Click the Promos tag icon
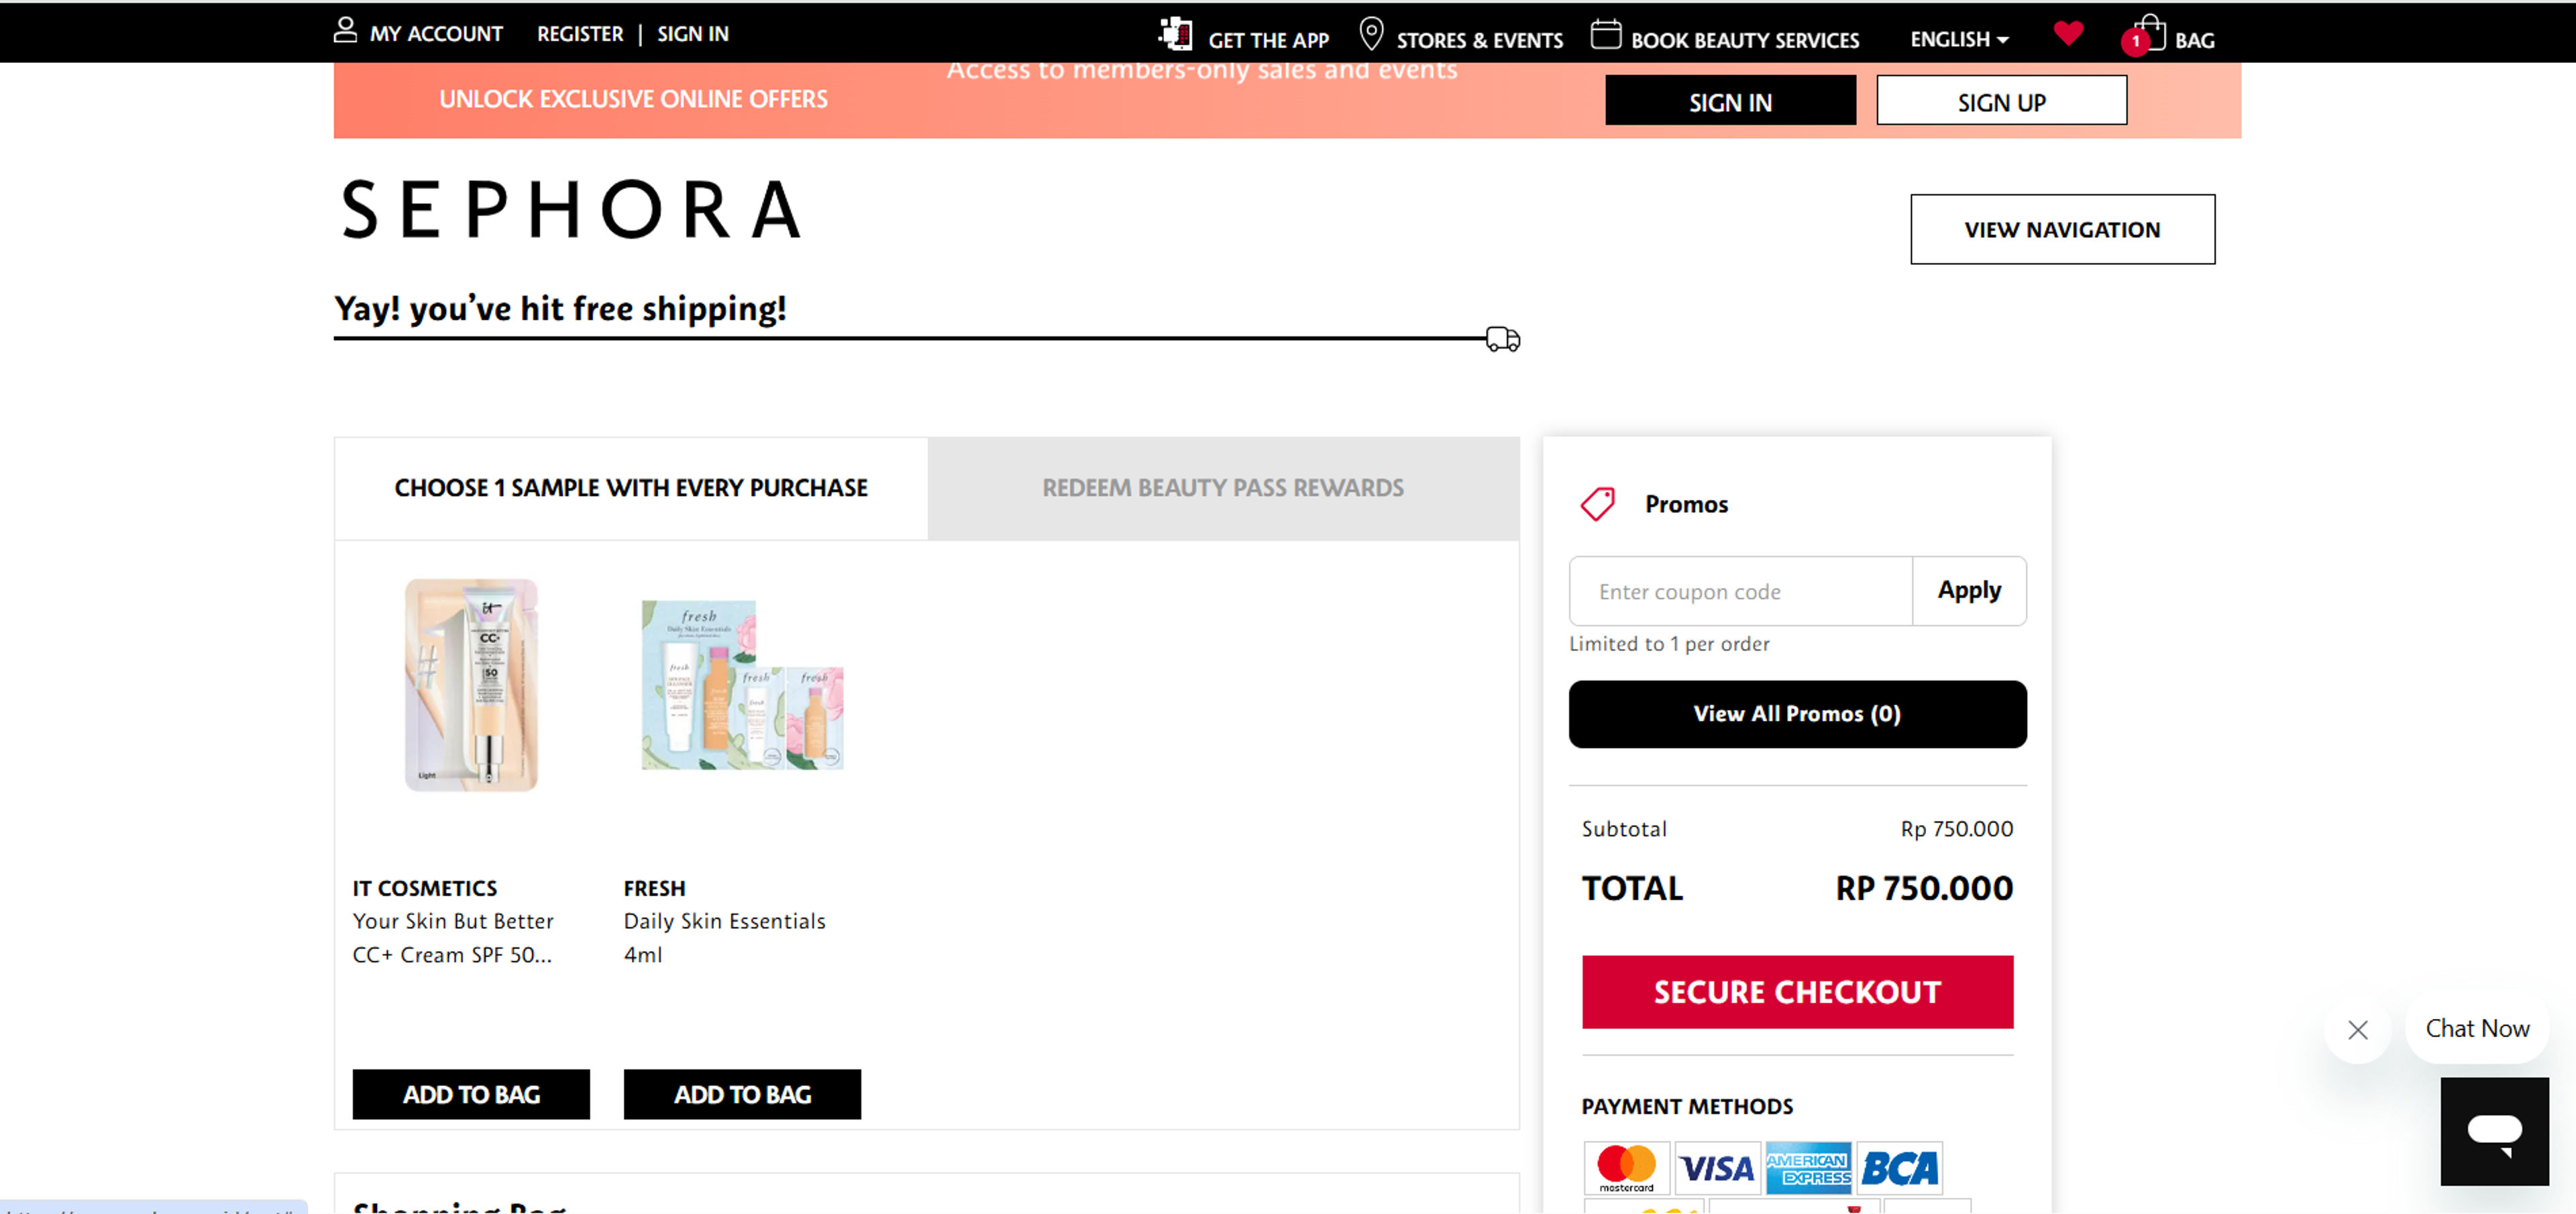This screenshot has width=2576, height=1214. (1597, 503)
